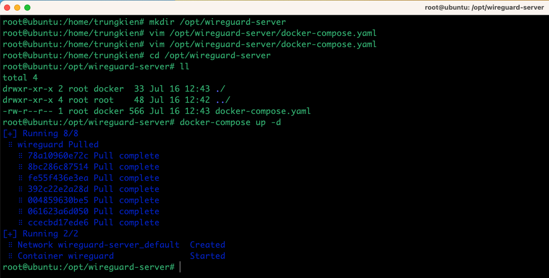Click the layer hash 061623a6d050

[58, 211]
